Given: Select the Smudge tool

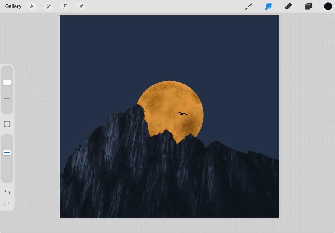Looking at the screenshot, I should (269, 6).
